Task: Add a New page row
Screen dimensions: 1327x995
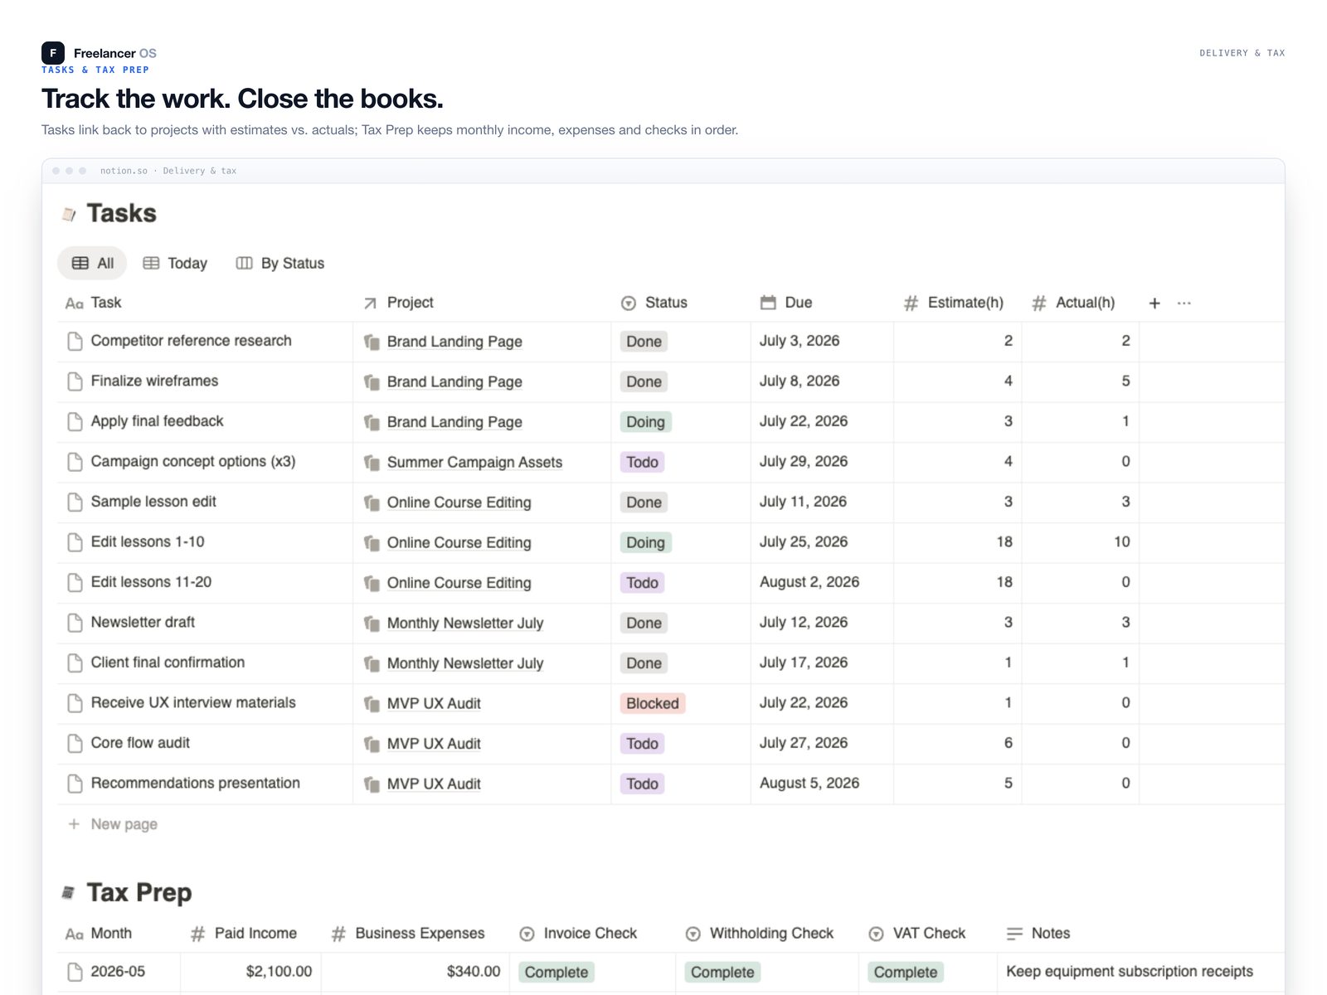Action: coord(113,824)
